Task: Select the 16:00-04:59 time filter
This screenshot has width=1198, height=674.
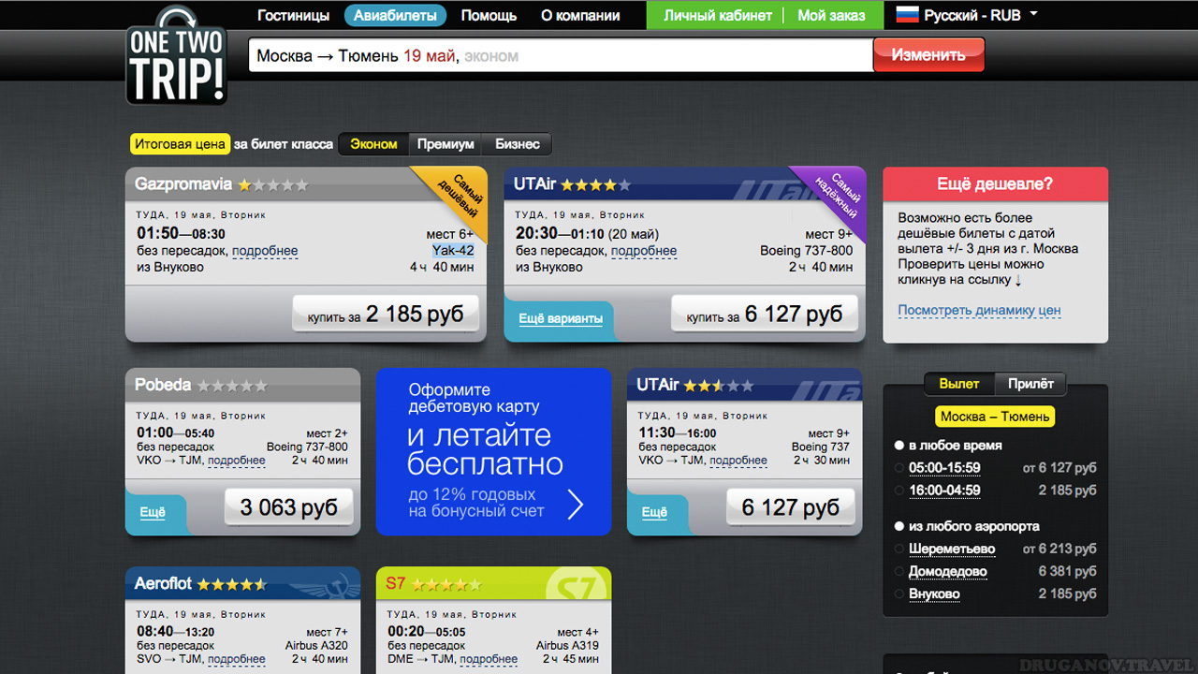Action: pyautogui.click(x=944, y=491)
